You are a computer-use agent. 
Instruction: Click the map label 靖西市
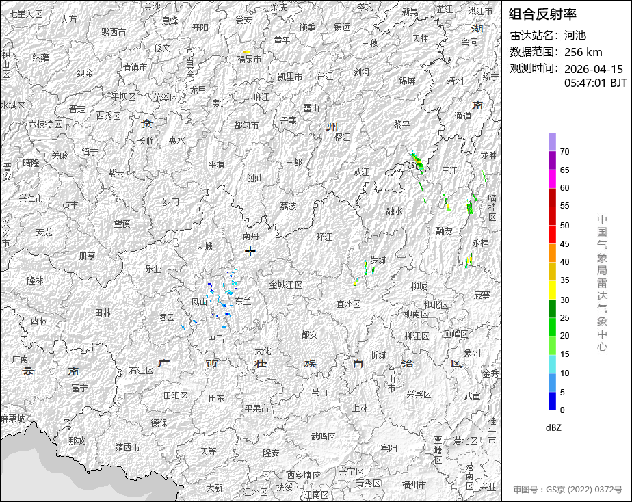pos(128,447)
